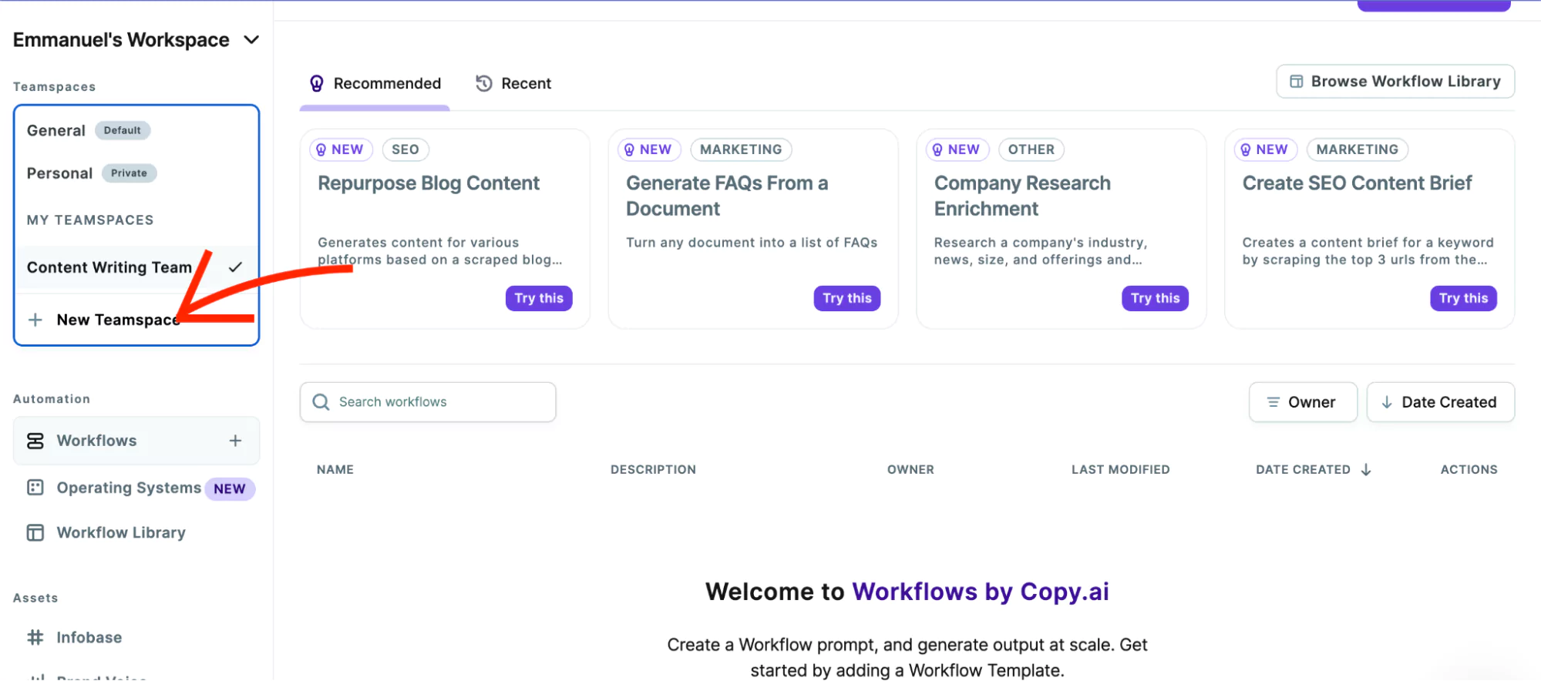The height and width of the screenshot is (681, 1541).
Task: Sort by the OWNER column header
Action: 910,469
